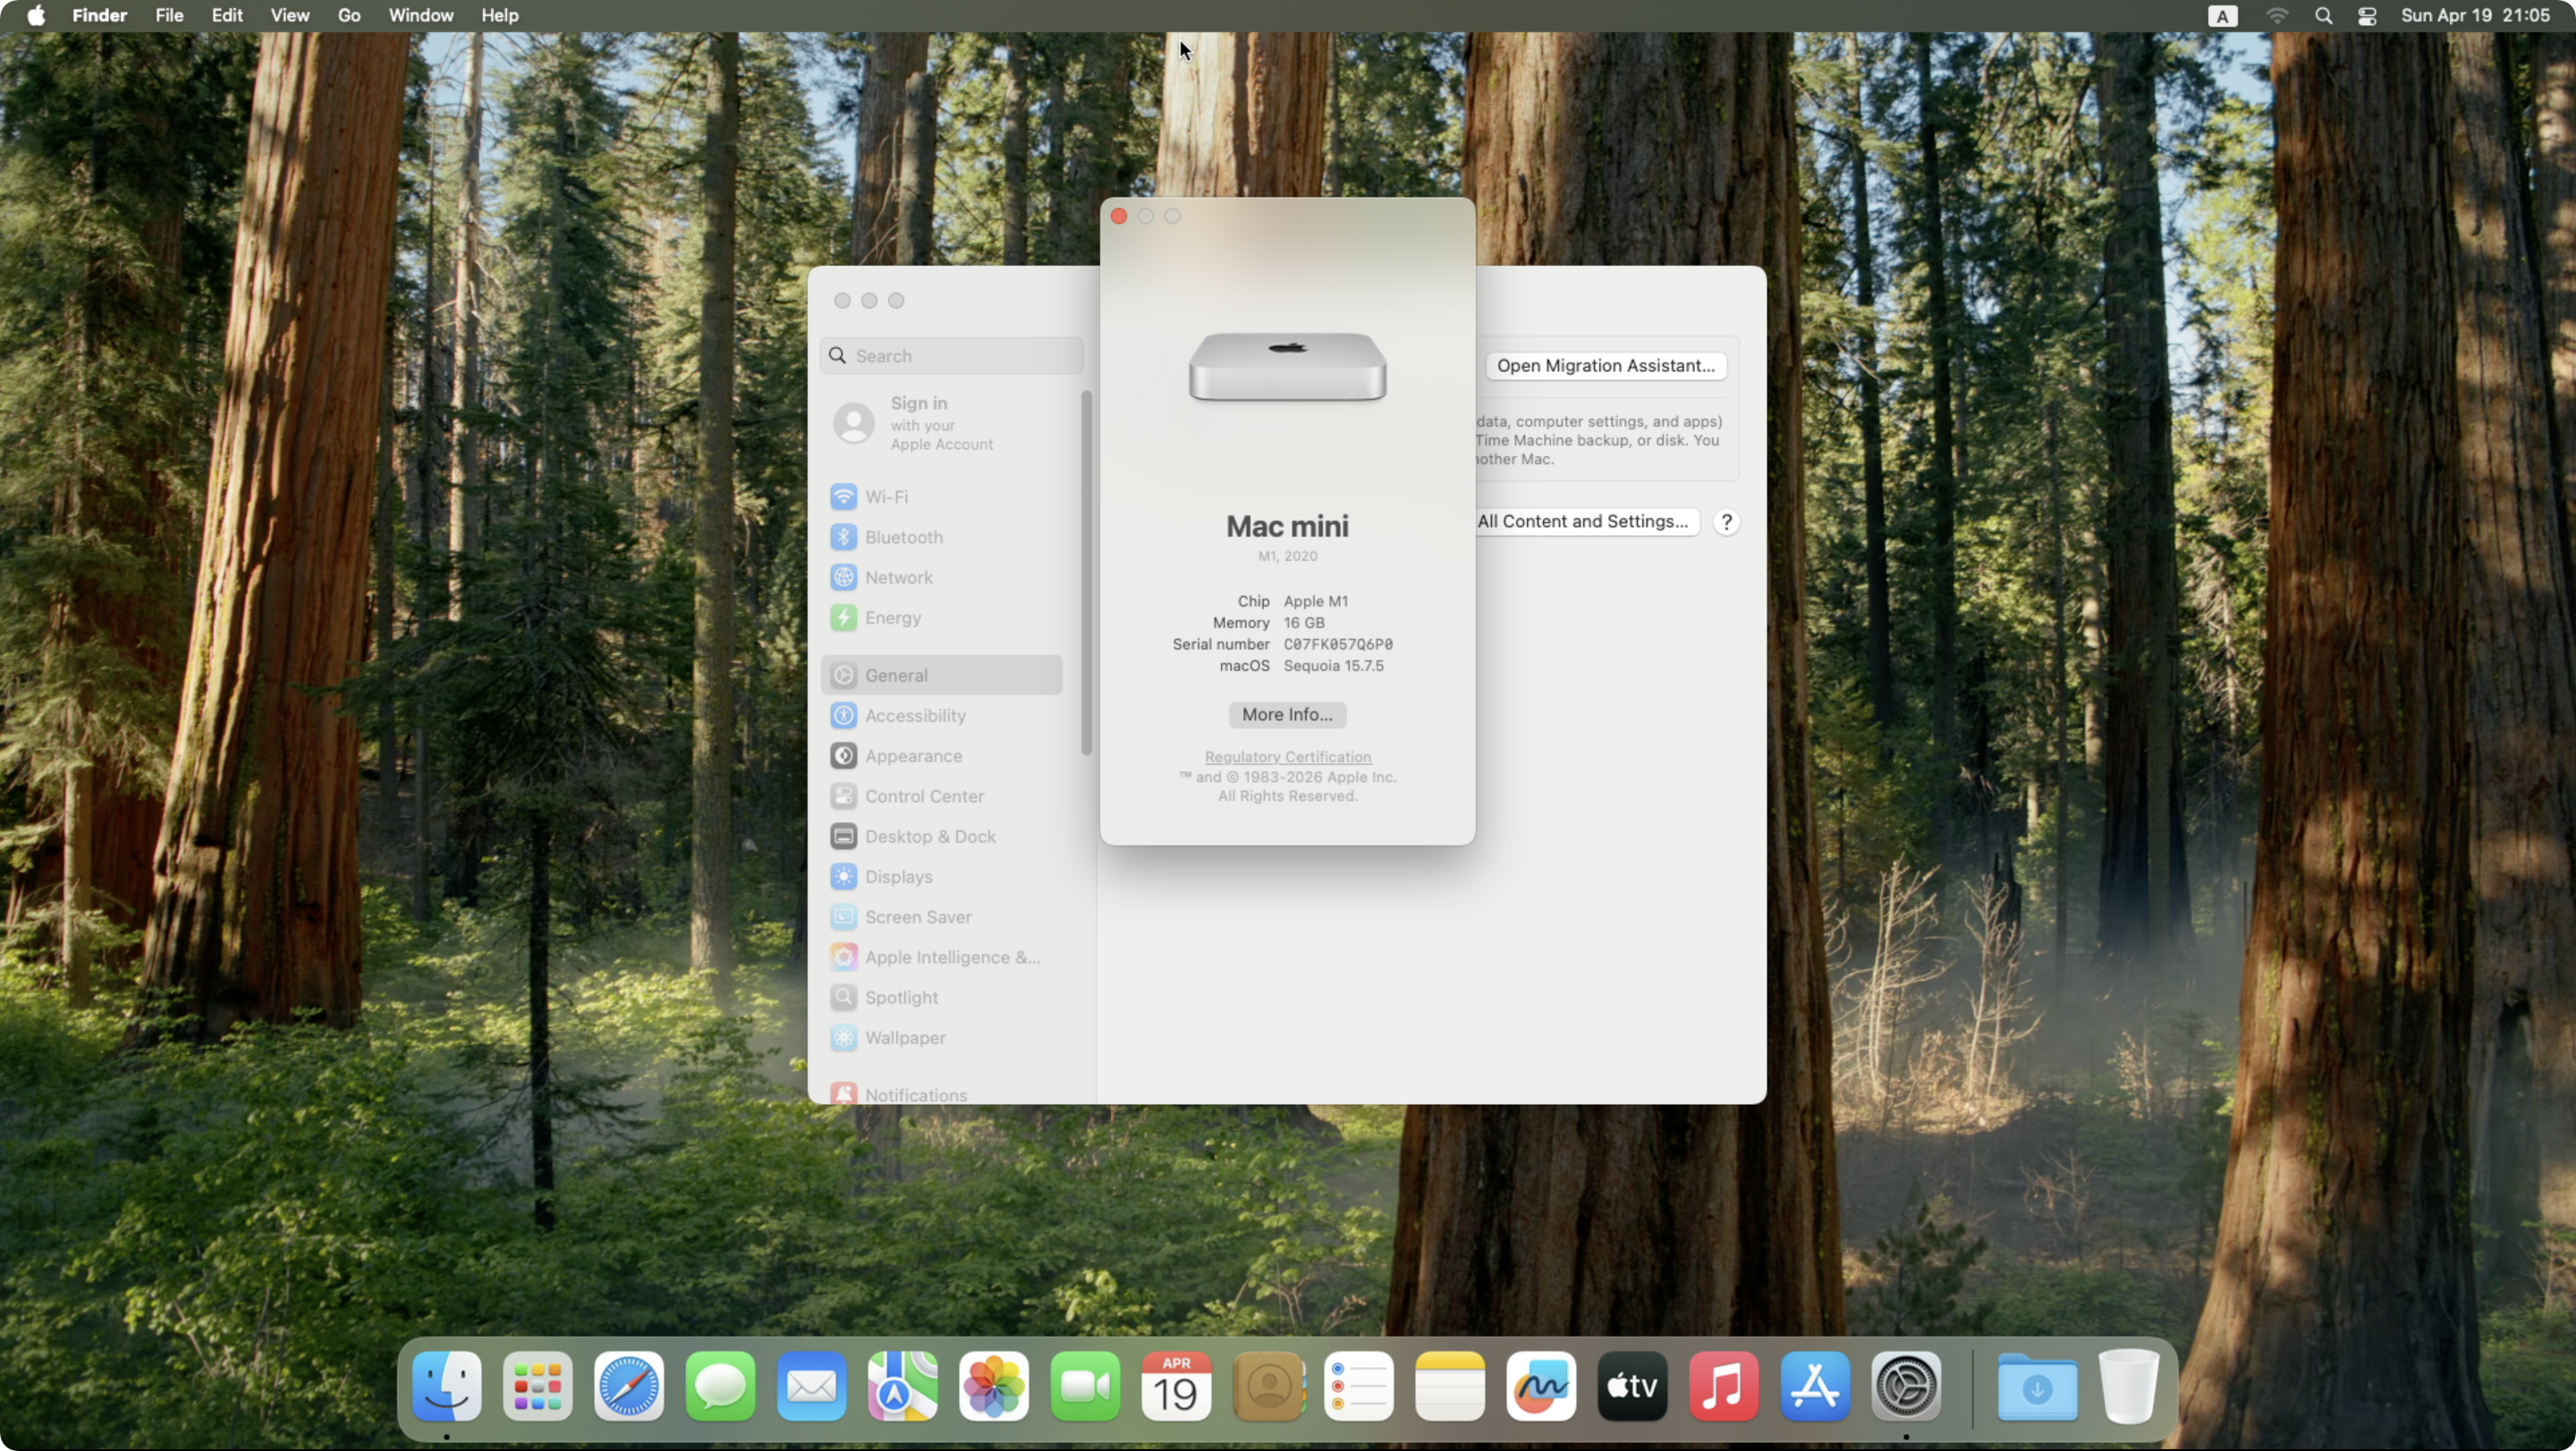Screen dimensions: 2576x1451
Task: Open Finder from the Dock
Action: click(446, 1386)
